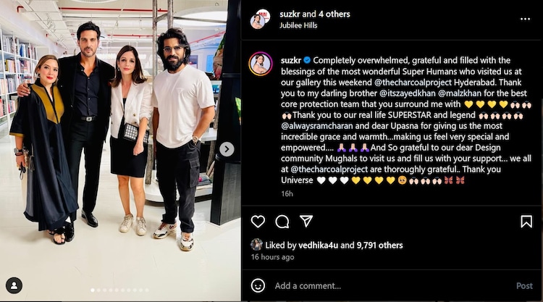Share post via paper plane icon
The height and width of the screenshot is (302, 543).
coord(306,221)
